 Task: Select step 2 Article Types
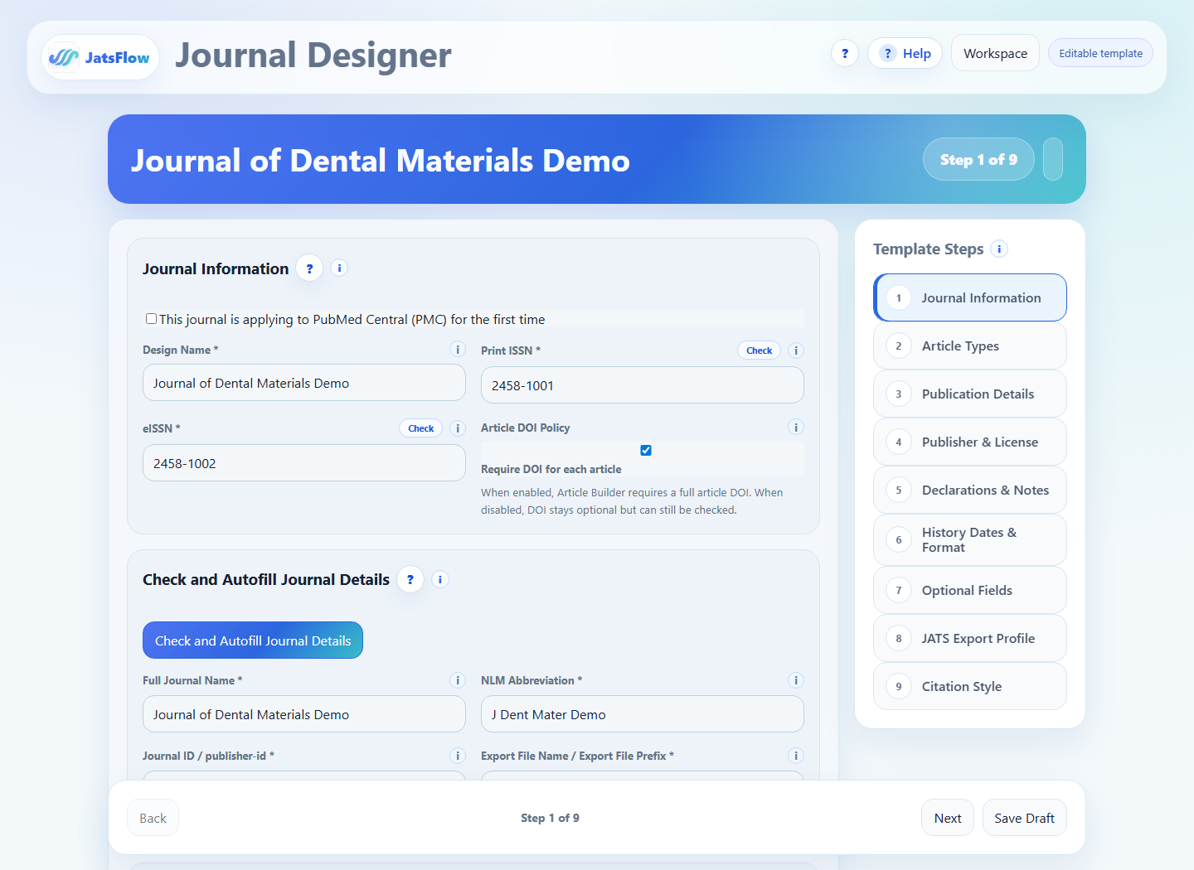pos(970,346)
